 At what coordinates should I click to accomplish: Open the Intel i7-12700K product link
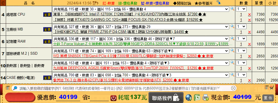pyautogui.click(x=129, y=15)
